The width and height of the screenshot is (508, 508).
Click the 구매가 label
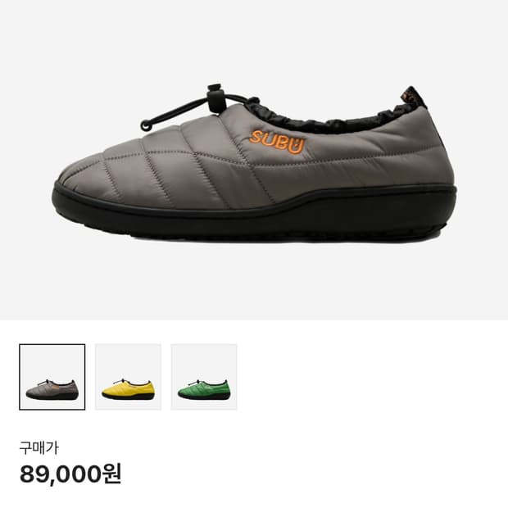[39, 447]
